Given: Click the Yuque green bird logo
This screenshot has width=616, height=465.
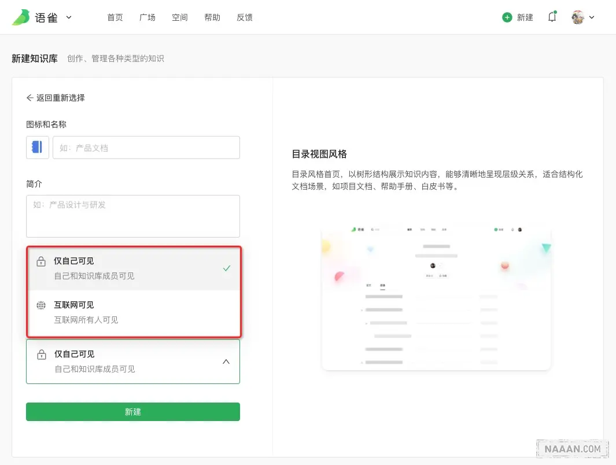Looking at the screenshot, I should 21,17.
